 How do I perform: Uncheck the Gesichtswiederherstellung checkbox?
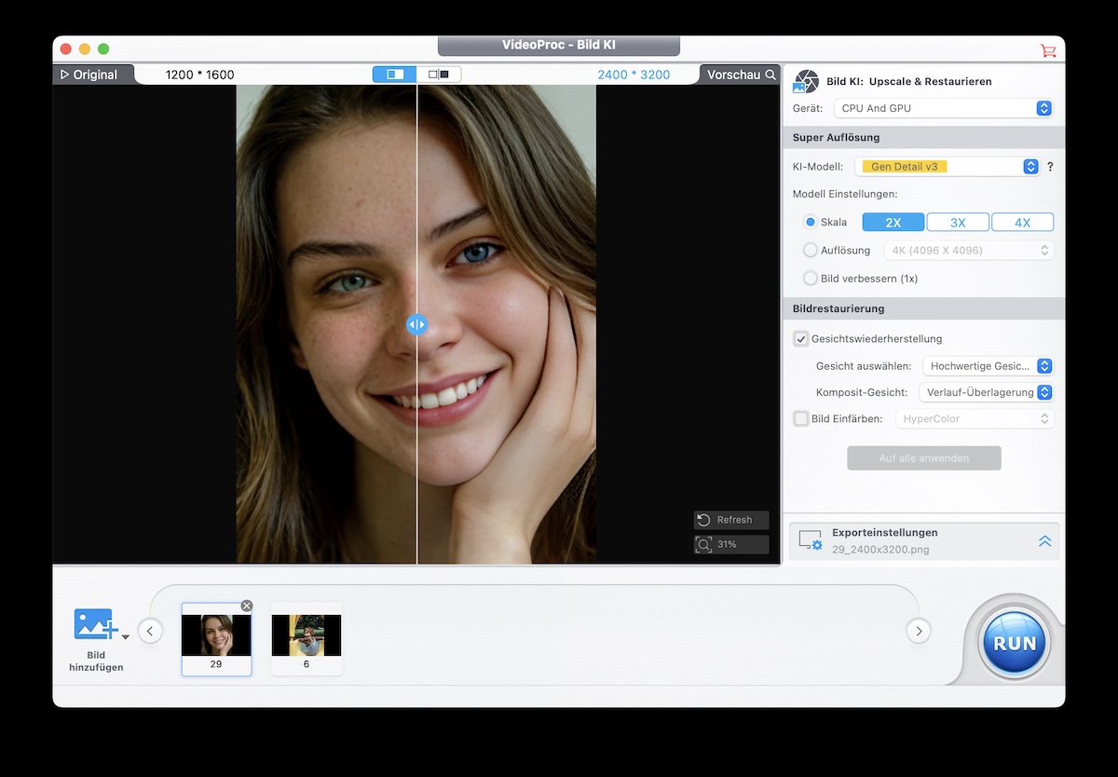coord(801,339)
